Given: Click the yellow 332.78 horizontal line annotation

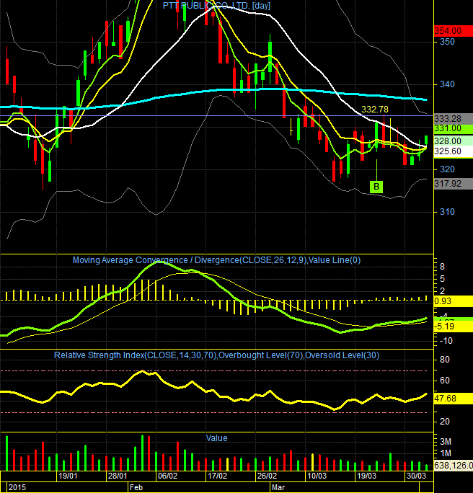Looking at the screenshot, I should 374,109.
